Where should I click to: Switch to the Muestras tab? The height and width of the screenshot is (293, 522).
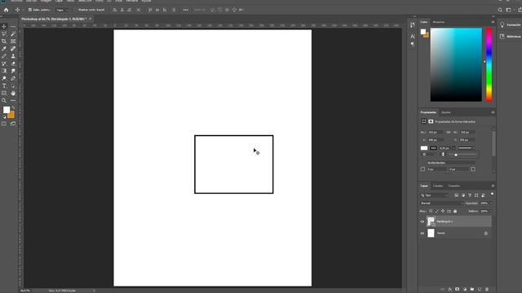point(439,22)
